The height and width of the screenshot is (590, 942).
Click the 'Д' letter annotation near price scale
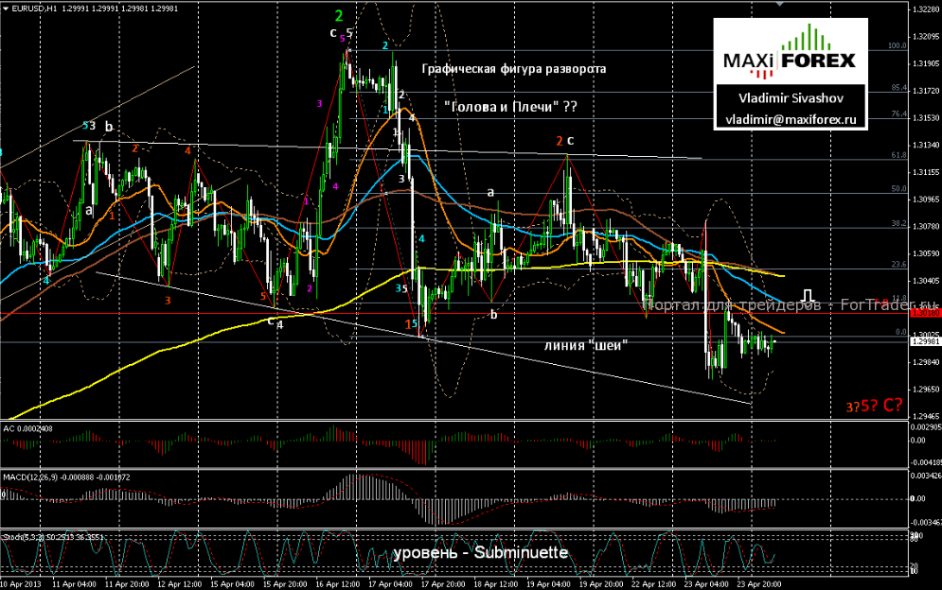[x=808, y=296]
